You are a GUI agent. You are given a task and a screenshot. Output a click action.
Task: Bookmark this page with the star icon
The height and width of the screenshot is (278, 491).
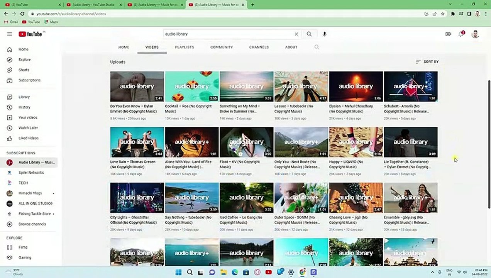(x=443, y=14)
